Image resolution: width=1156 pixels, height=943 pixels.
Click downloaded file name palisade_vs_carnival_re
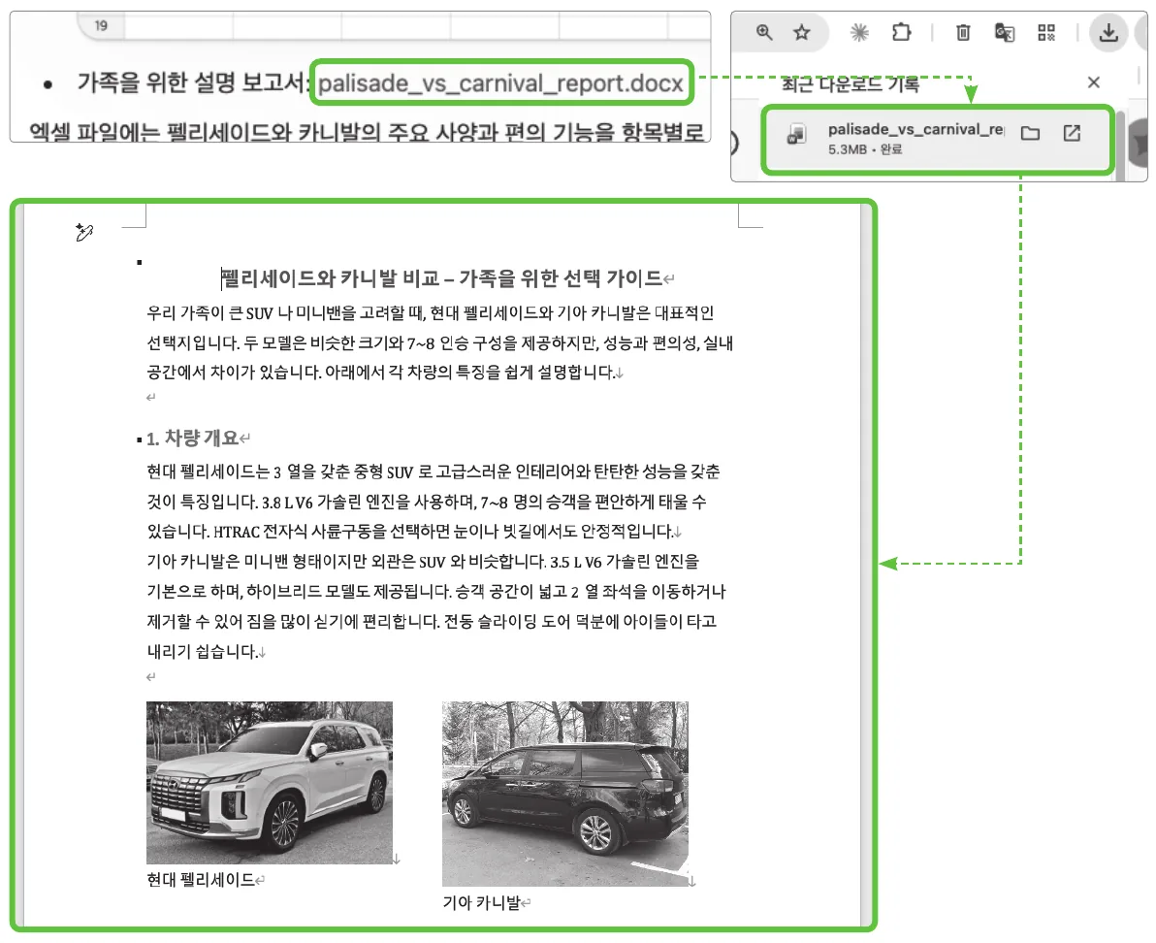point(915,130)
